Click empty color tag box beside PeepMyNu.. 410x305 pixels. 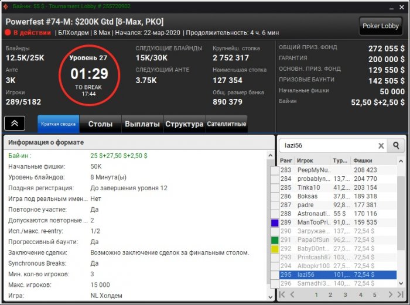pyautogui.click(x=275, y=170)
